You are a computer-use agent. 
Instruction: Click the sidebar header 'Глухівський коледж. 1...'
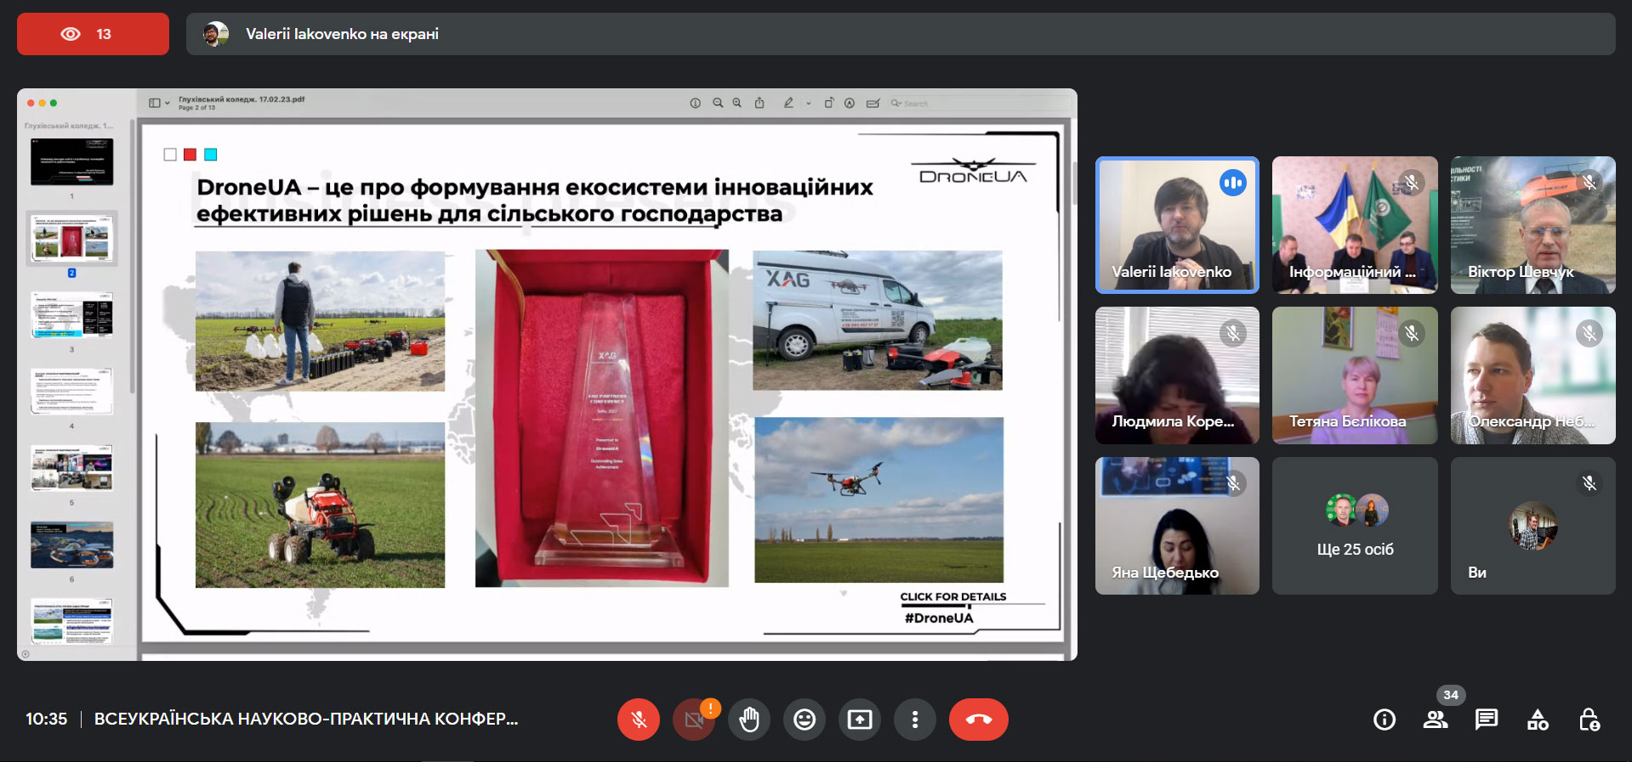click(x=69, y=126)
